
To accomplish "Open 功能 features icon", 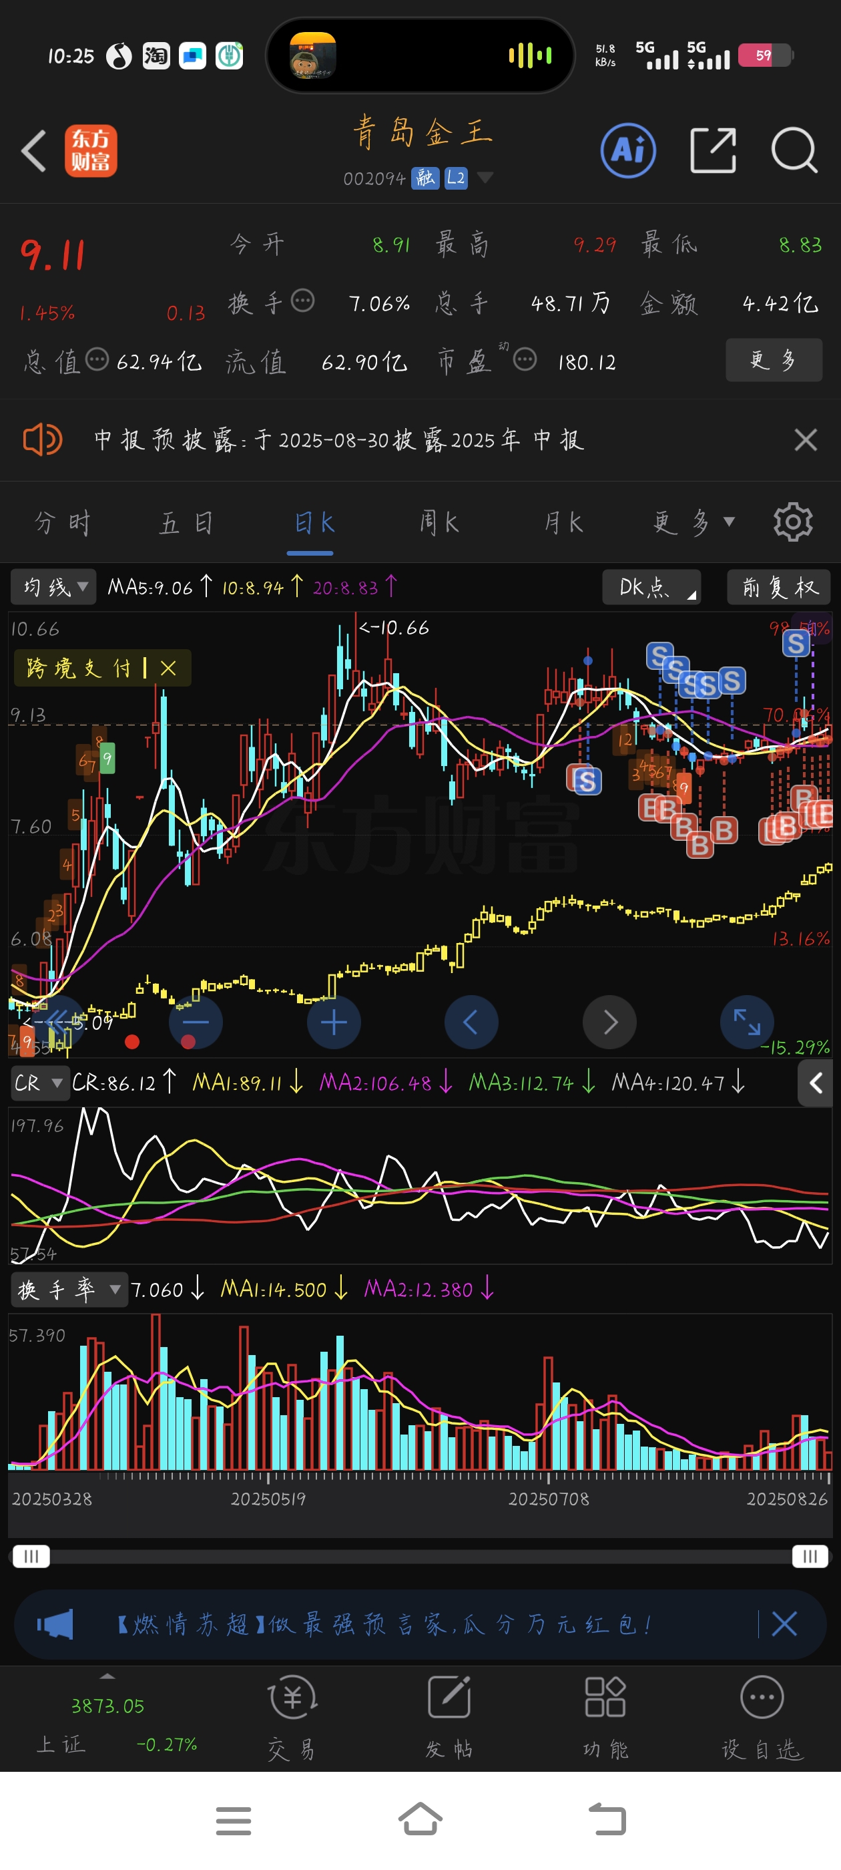I will tap(605, 1718).
